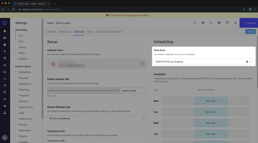Open Prospect in system config
Viewport: 258px width, 143px height.
coord(23,96)
